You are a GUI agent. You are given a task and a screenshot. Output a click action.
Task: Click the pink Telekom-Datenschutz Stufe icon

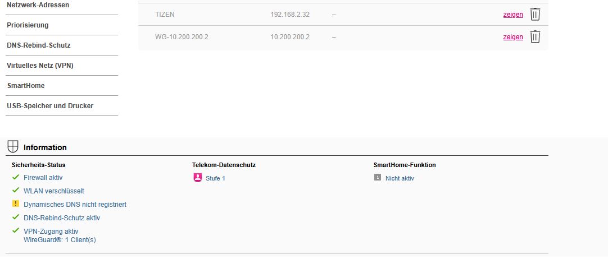click(x=197, y=178)
